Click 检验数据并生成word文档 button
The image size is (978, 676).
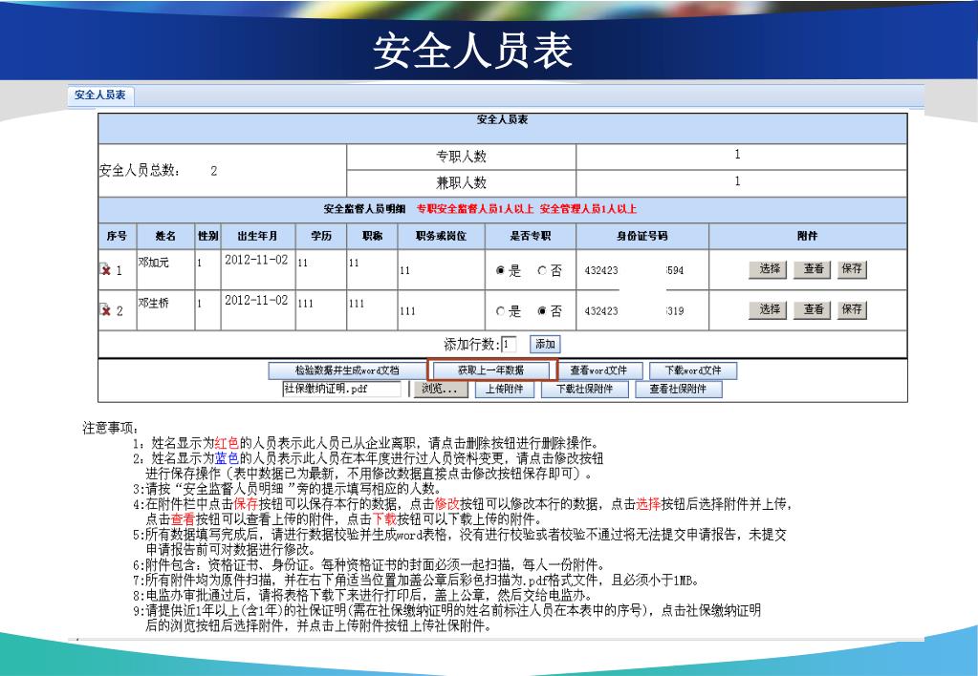coord(346,370)
